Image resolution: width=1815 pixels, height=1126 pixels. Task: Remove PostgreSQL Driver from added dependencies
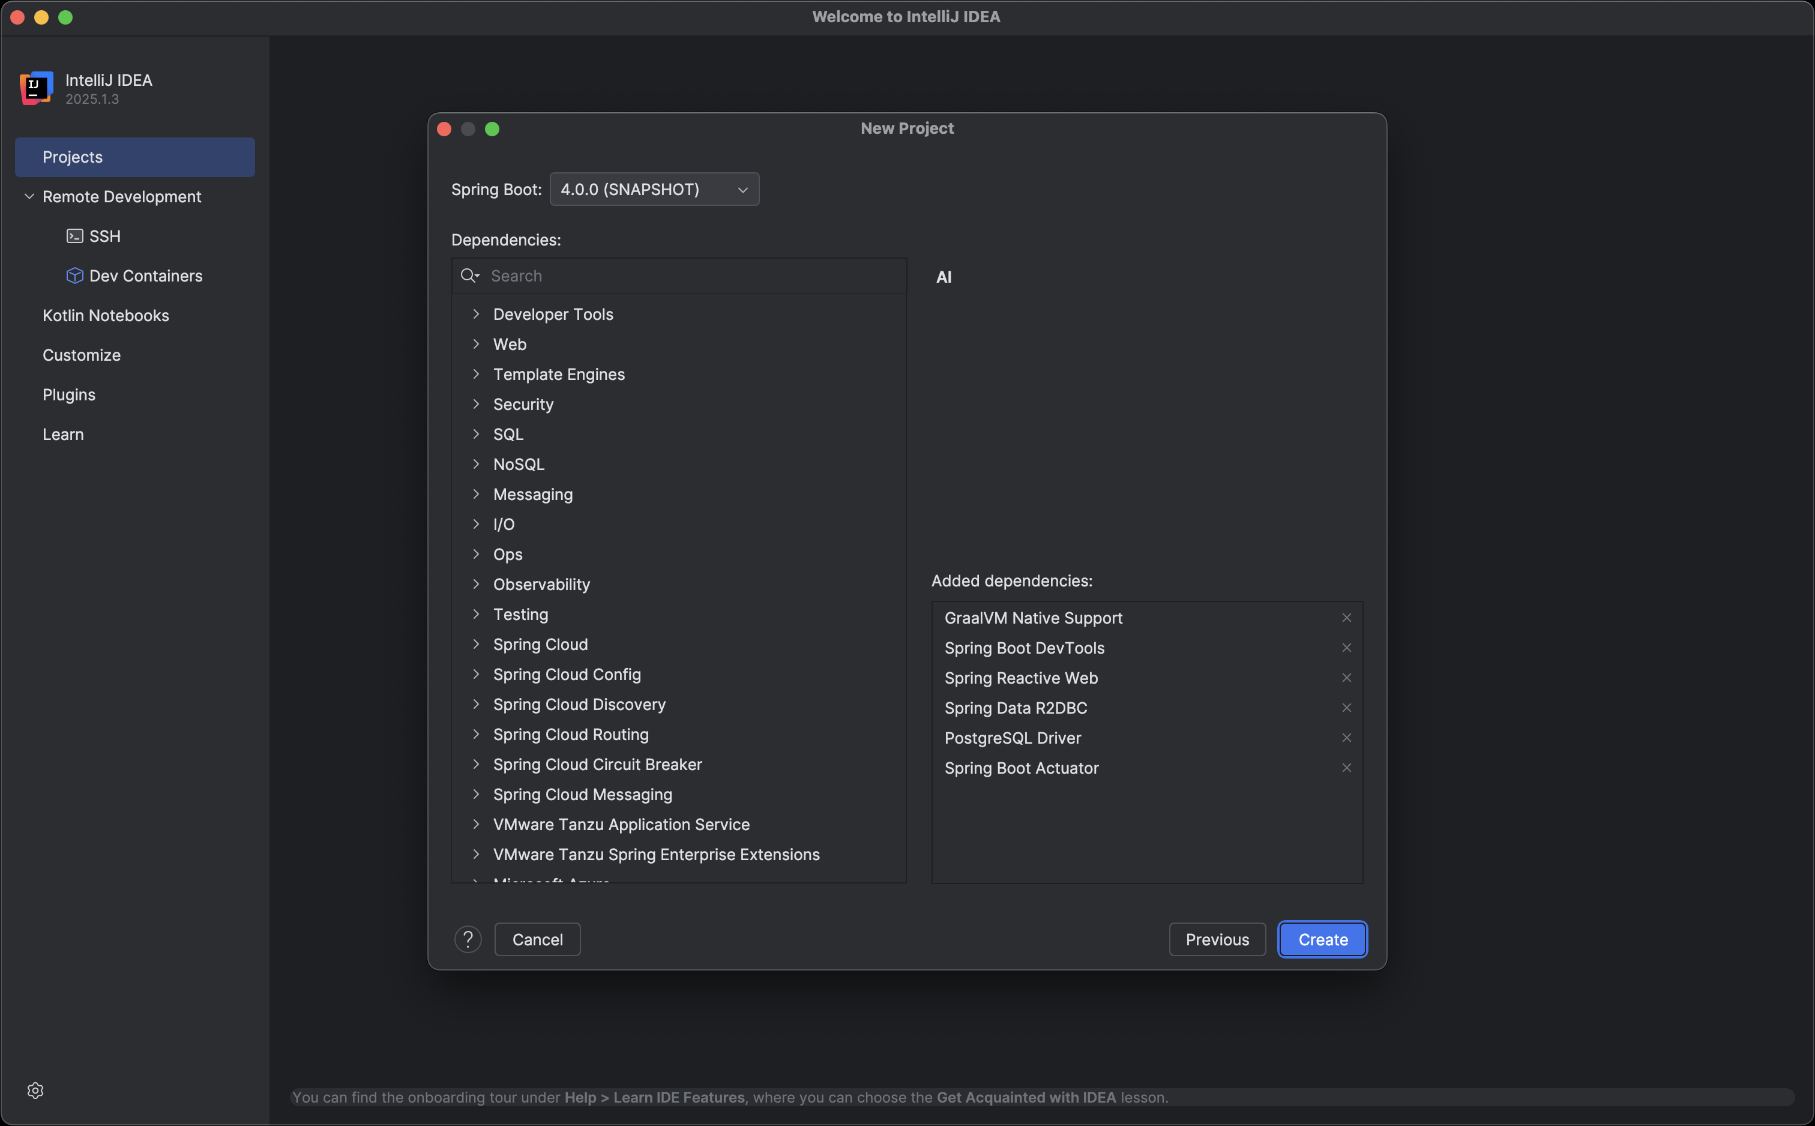pos(1346,738)
